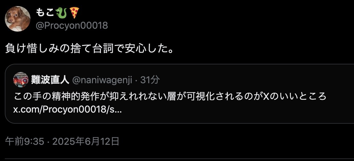Open もこ's dog profile picture
354x161 pixels.
coord(18,19)
